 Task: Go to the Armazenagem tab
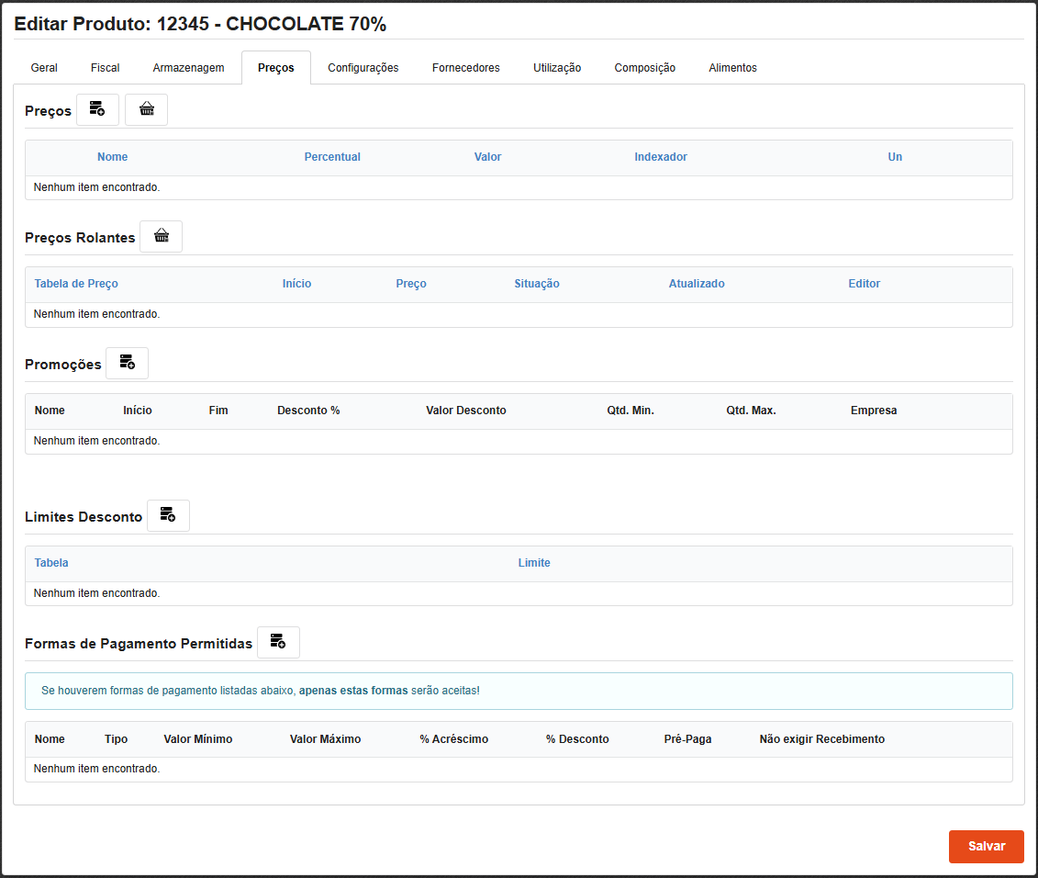188,68
